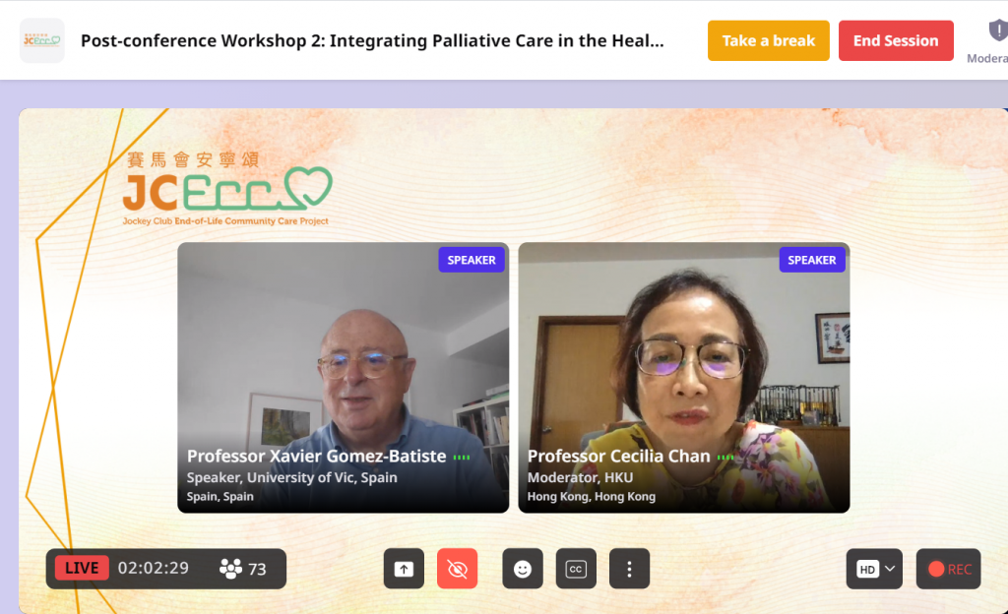This screenshot has height=614, width=1008.
Task: Toggle the REC recording button
Action: point(948,569)
